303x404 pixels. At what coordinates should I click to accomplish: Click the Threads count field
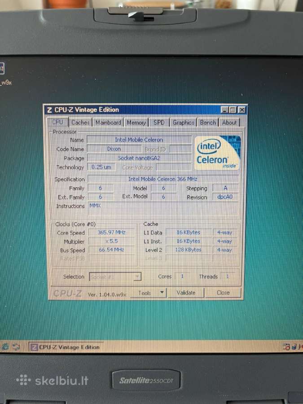227,277
